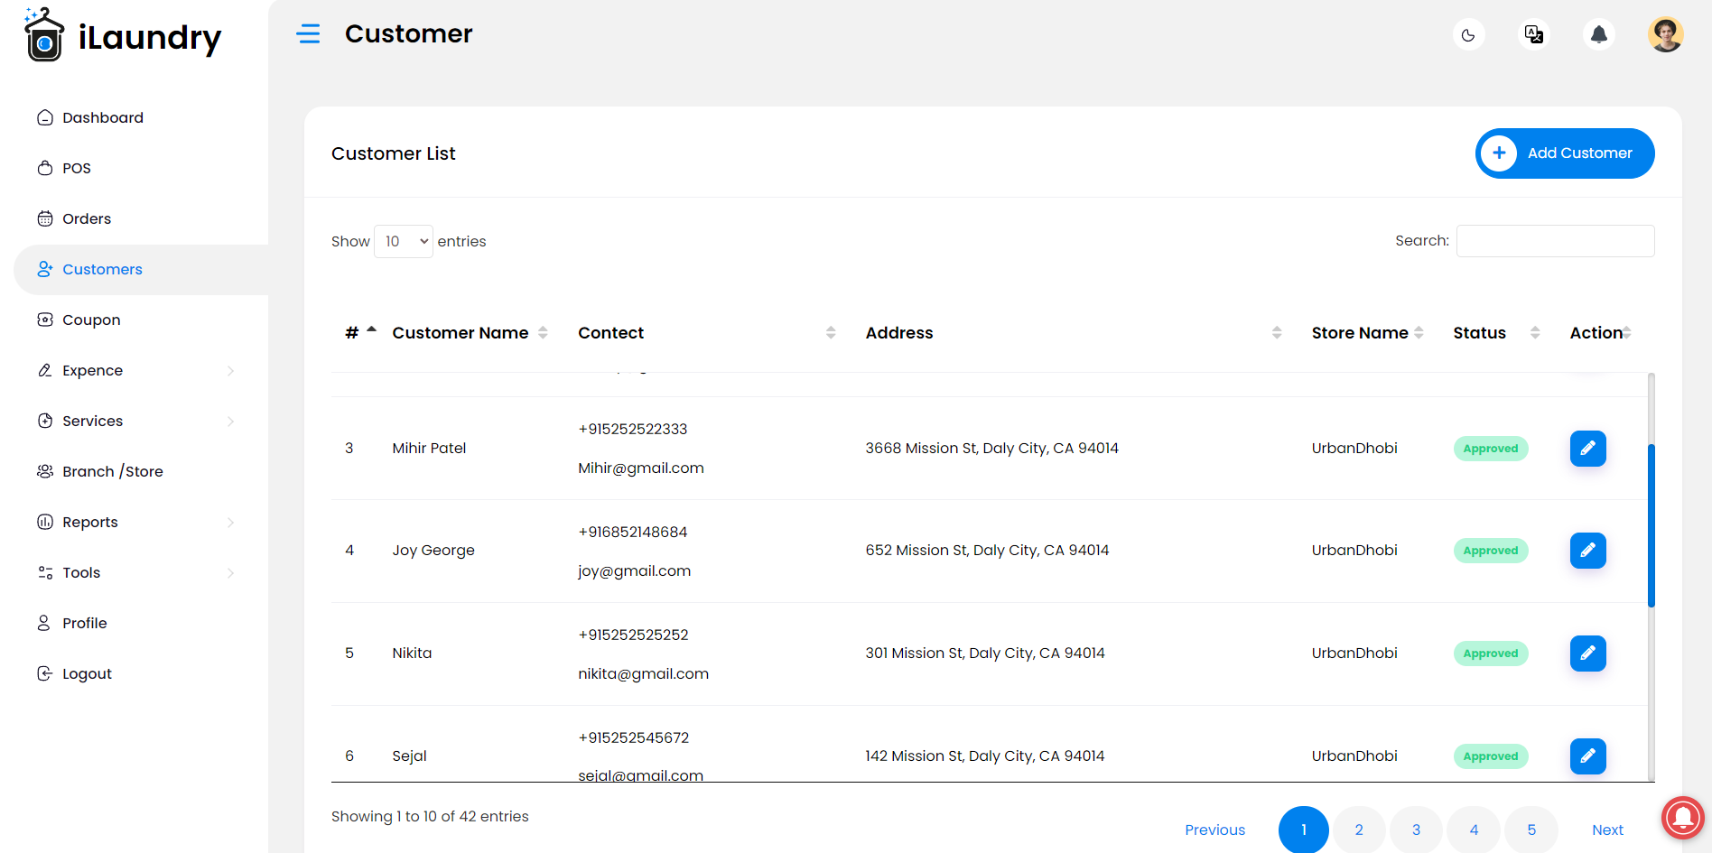The height and width of the screenshot is (853, 1712).
Task: Click edit pencil for Nikita row
Action: click(1587, 654)
